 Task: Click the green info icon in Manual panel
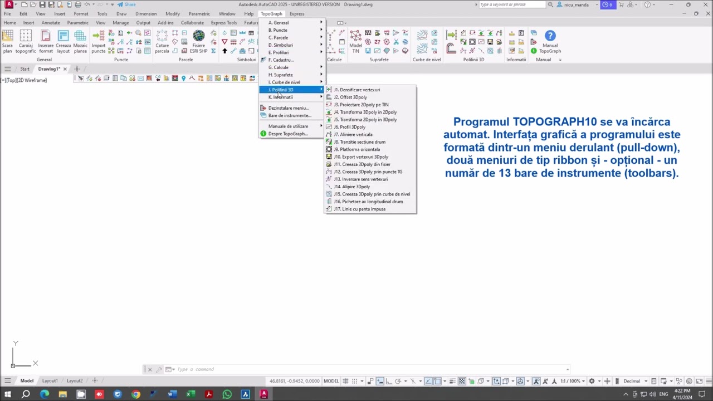[x=534, y=51]
